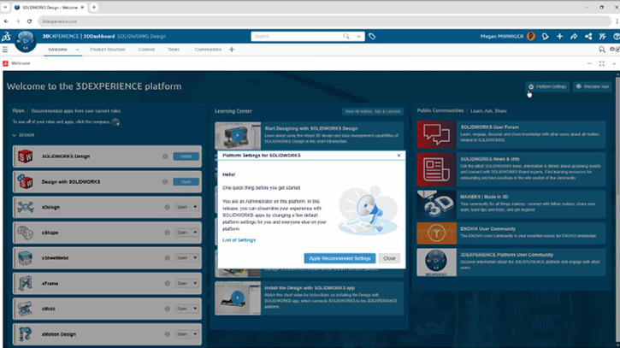Image resolution: width=620 pixels, height=348 pixels.
Task: Click the search magnifier icon
Action: (346, 37)
